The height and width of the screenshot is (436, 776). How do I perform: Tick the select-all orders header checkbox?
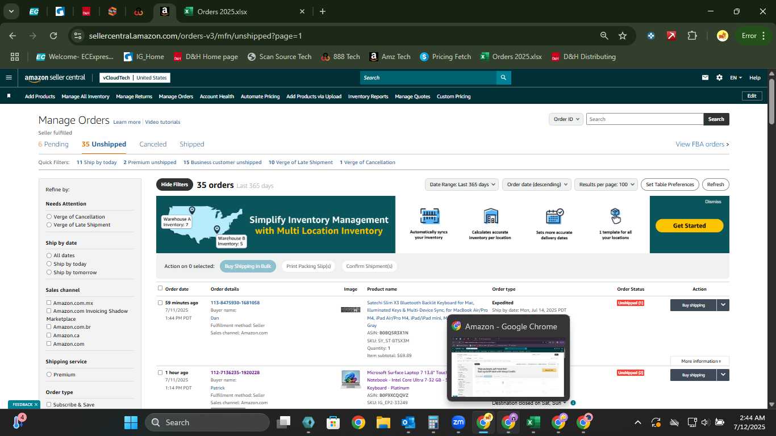160,288
